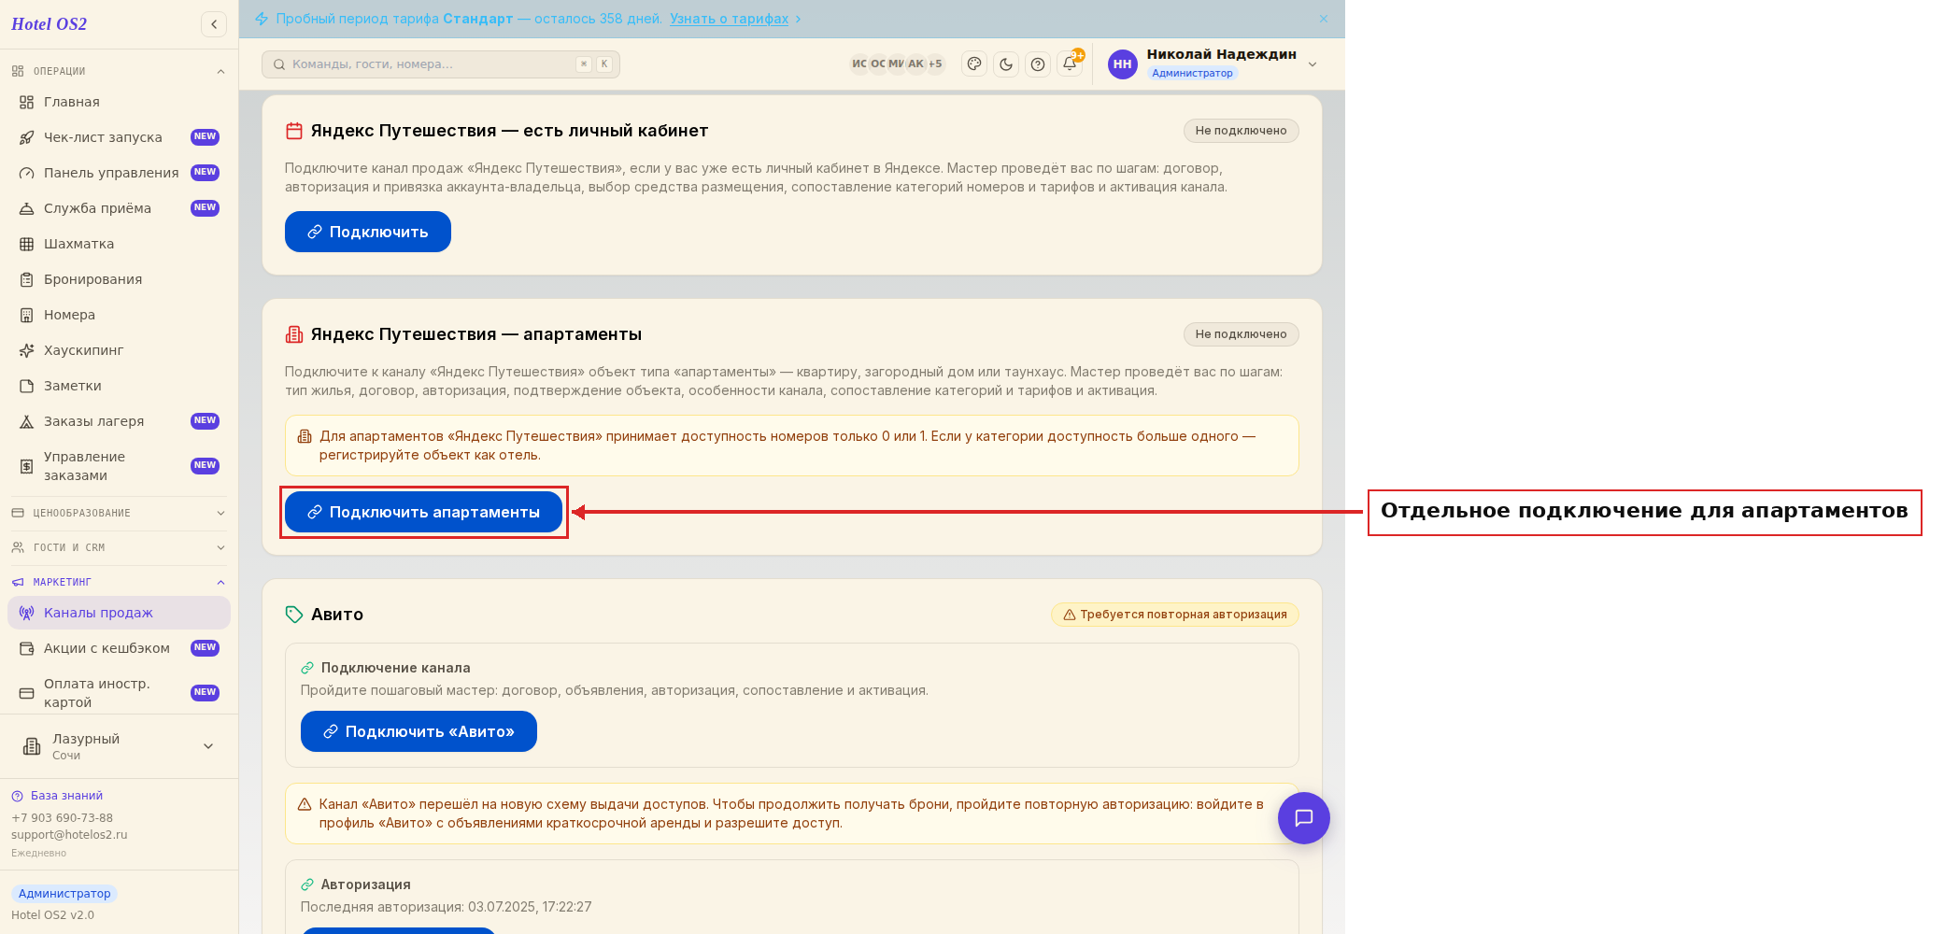Viewport: 1944px width, 934px height.
Task: Click the support@hotelos2.ru email address
Action: click(x=69, y=835)
